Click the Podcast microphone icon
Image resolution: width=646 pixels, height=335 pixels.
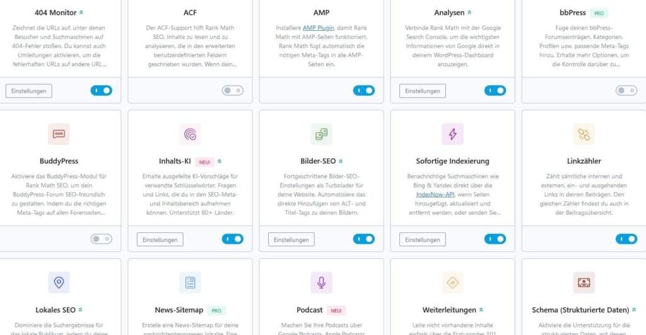[x=321, y=283]
